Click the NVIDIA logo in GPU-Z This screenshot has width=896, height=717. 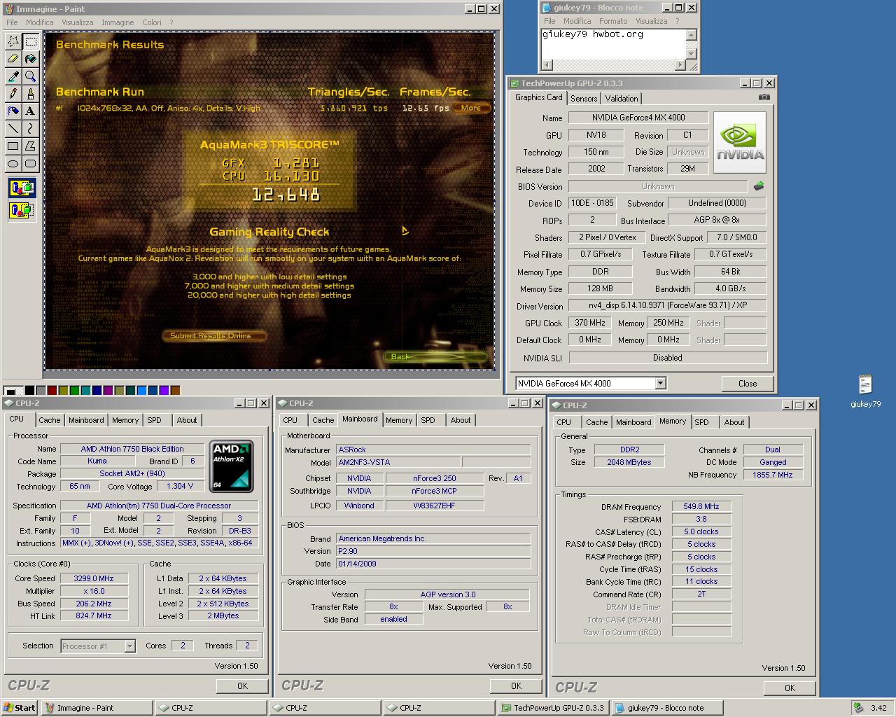tap(740, 142)
